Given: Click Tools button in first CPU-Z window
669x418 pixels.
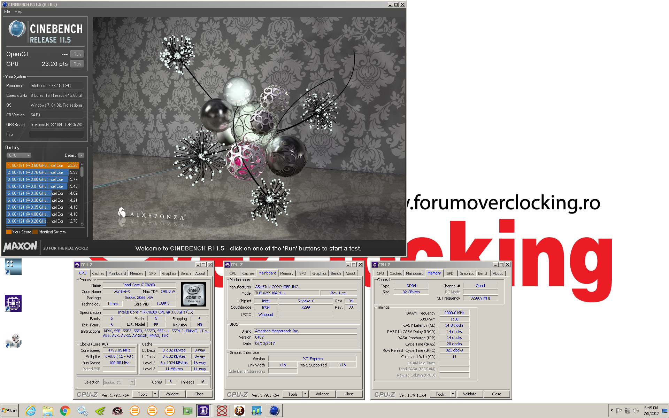Looking at the screenshot, I should pyautogui.click(x=143, y=394).
